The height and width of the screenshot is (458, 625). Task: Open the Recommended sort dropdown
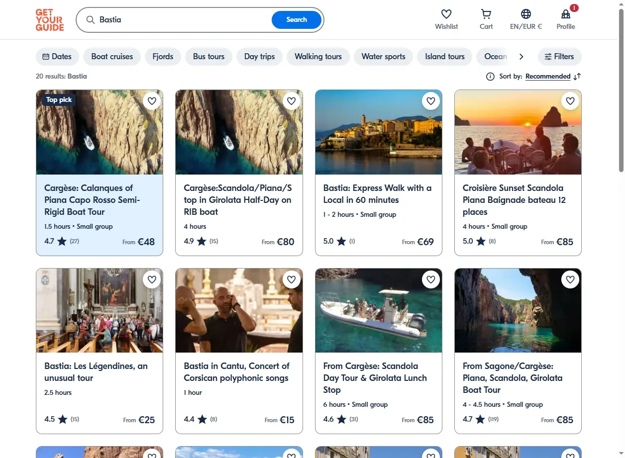(548, 77)
